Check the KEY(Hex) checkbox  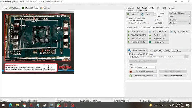(130, 57)
